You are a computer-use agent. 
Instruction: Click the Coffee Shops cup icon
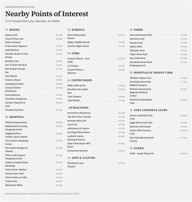69,80
